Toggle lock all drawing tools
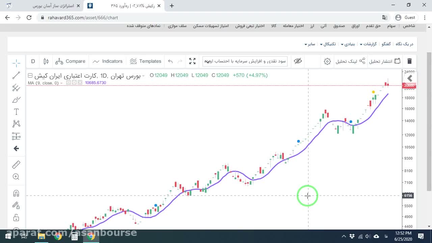Viewport: 432px width, 243px height. (16, 218)
